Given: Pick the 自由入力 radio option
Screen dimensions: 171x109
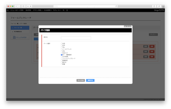Looking at the screenshot, I should point(62,53).
